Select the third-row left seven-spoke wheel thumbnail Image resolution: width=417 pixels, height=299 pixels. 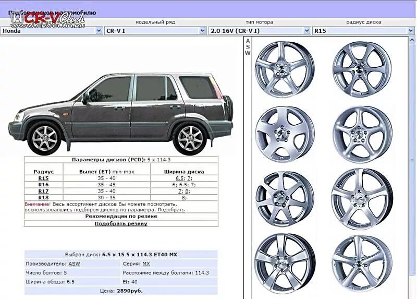(x=285, y=199)
